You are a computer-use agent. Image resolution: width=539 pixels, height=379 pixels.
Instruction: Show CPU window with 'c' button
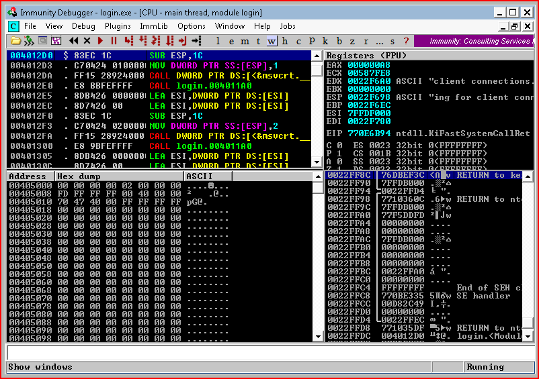(298, 41)
